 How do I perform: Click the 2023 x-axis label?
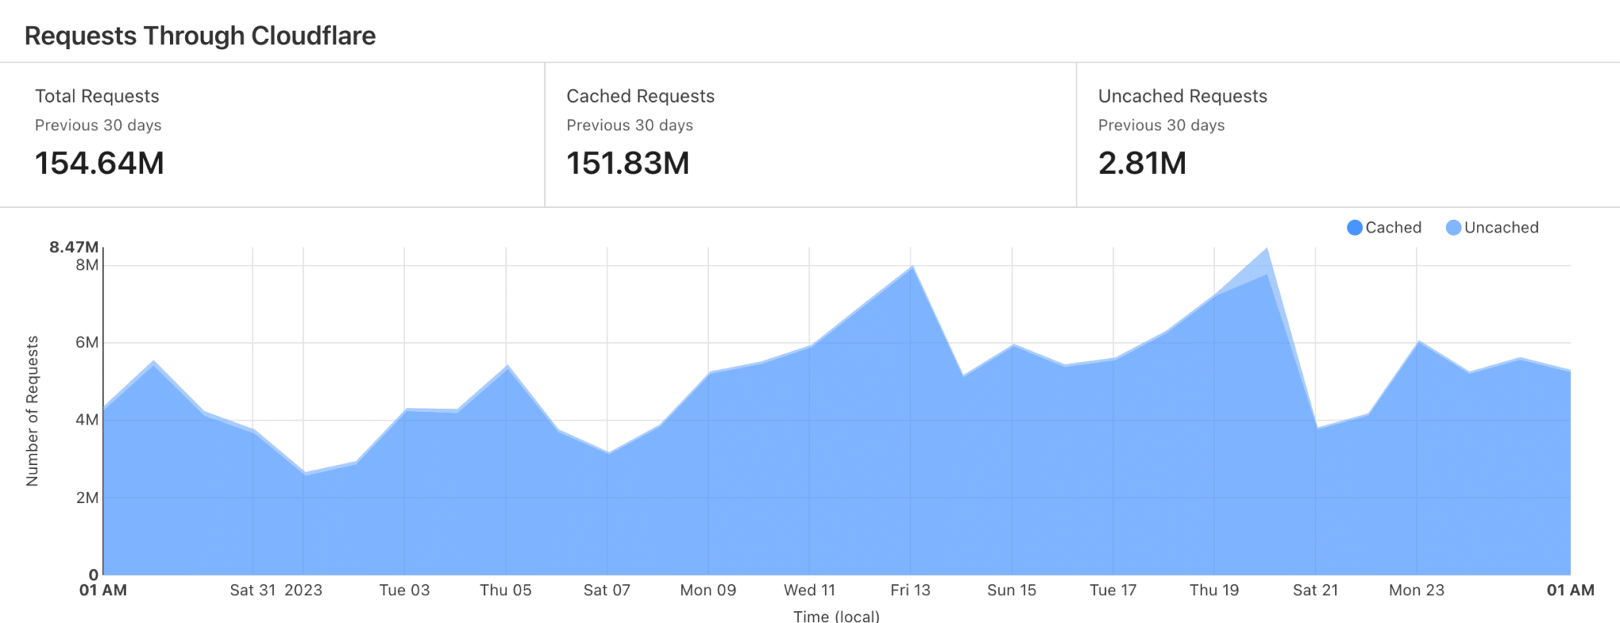tap(304, 591)
